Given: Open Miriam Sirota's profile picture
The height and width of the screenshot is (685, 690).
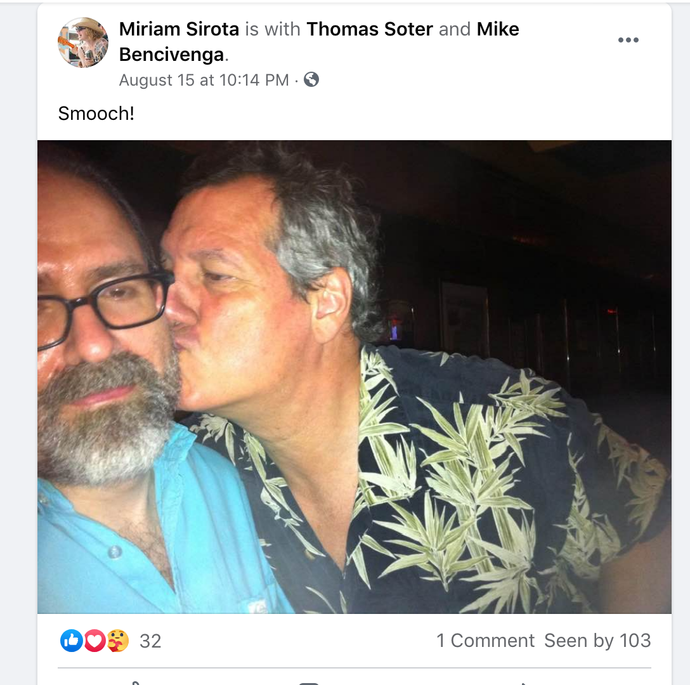Looking at the screenshot, I should [x=83, y=42].
